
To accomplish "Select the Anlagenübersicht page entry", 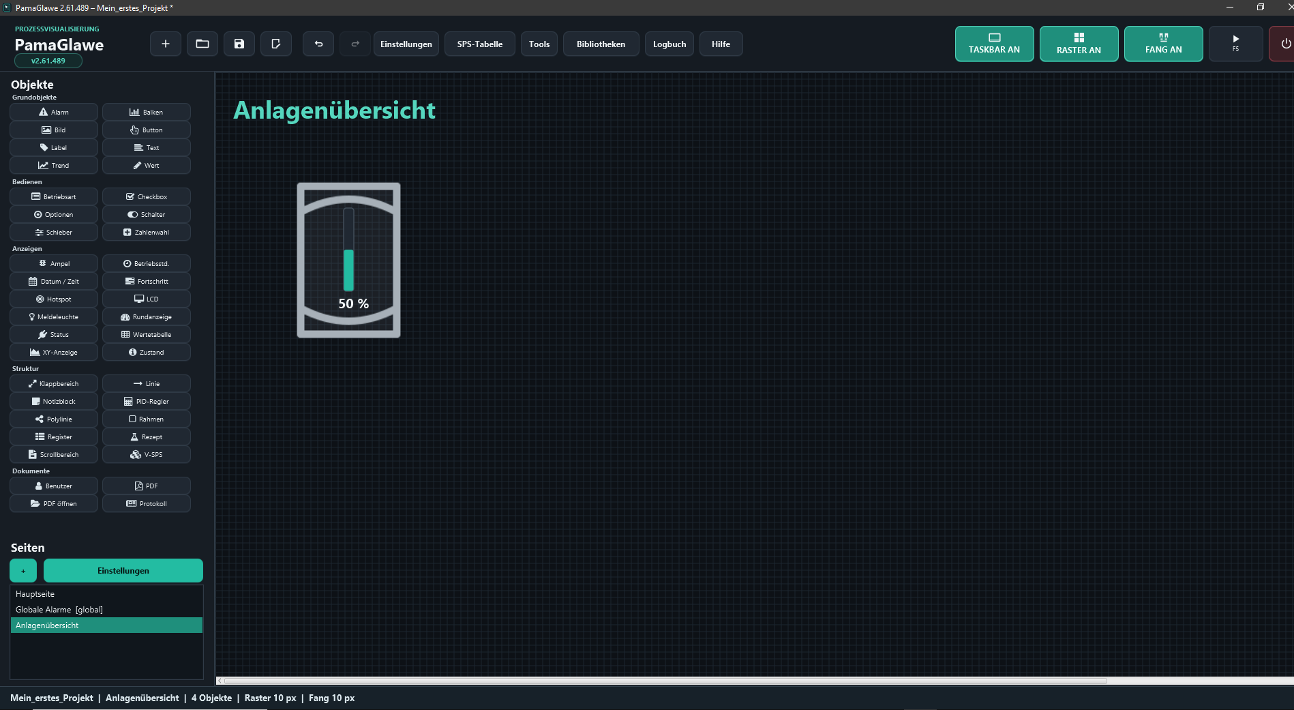I will [106, 625].
